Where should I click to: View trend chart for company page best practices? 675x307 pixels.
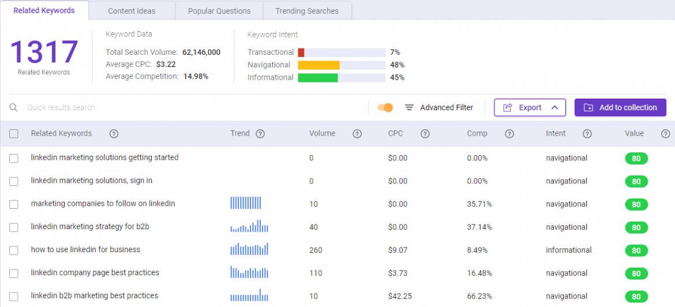tap(249, 272)
